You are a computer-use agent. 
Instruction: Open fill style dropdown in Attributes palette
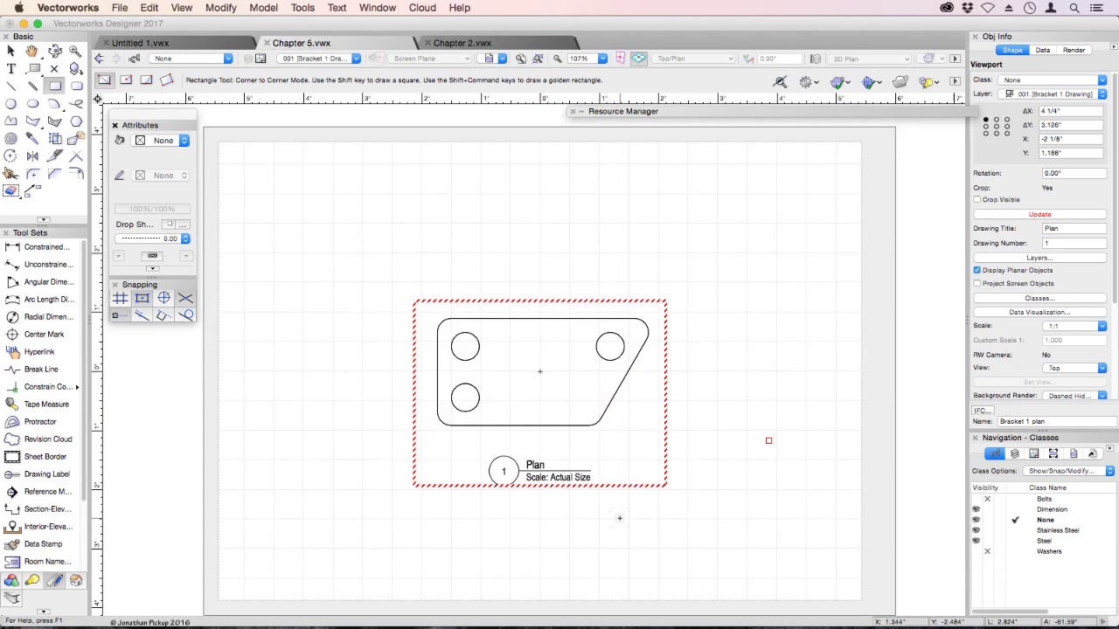162,141
